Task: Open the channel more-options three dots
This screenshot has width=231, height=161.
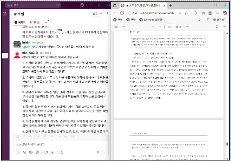Action: click(107, 14)
